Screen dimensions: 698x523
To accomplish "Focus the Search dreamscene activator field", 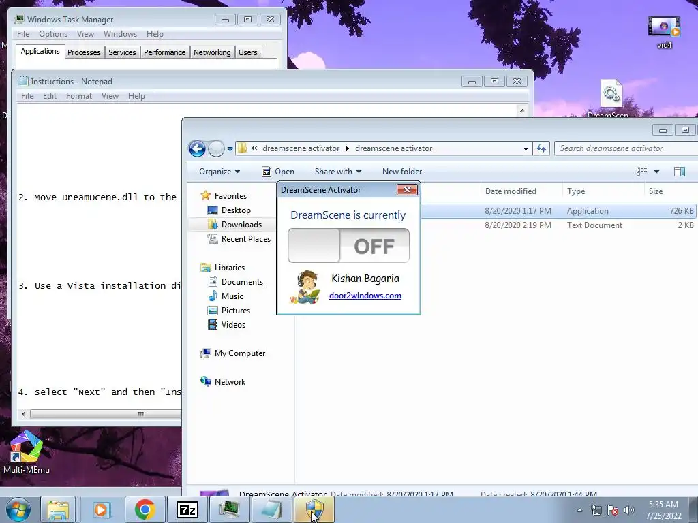I will click(x=626, y=148).
